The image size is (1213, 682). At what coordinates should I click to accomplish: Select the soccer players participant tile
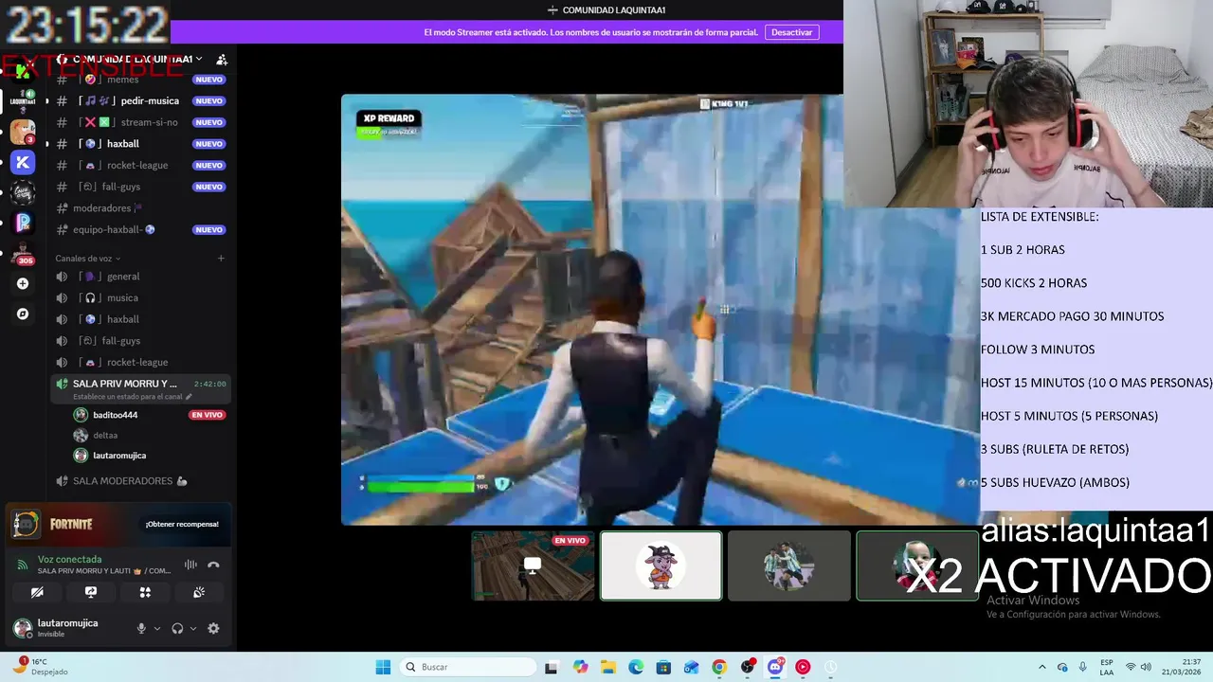pyautogui.click(x=789, y=565)
